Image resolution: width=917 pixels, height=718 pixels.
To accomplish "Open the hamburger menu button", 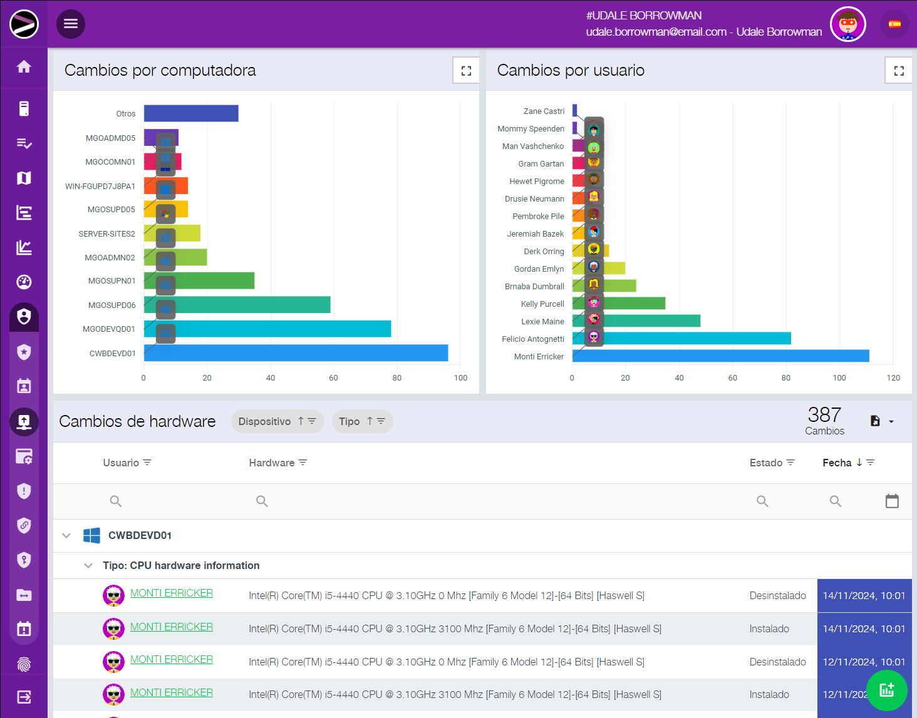I will 71,24.
